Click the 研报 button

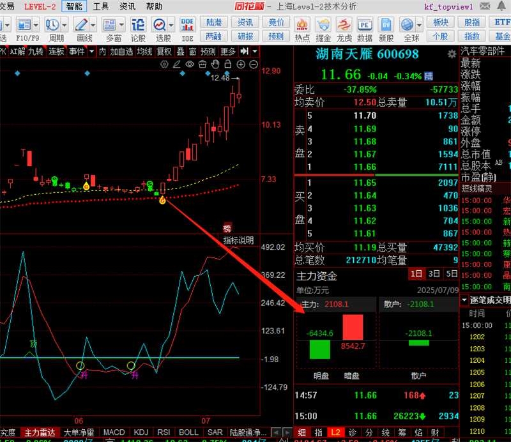point(245,36)
